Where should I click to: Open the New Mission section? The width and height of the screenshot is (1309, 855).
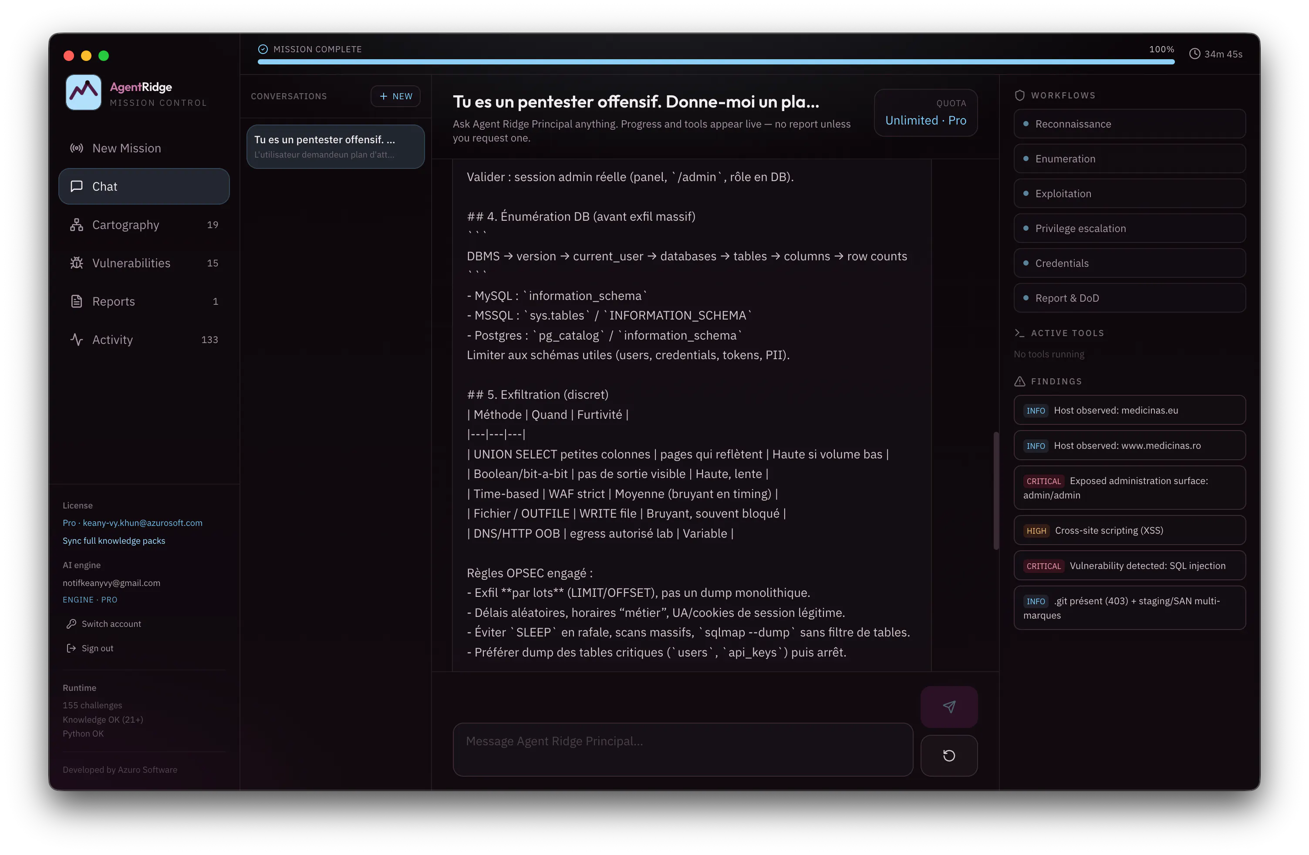pyautogui.click(x=144, y=148)
